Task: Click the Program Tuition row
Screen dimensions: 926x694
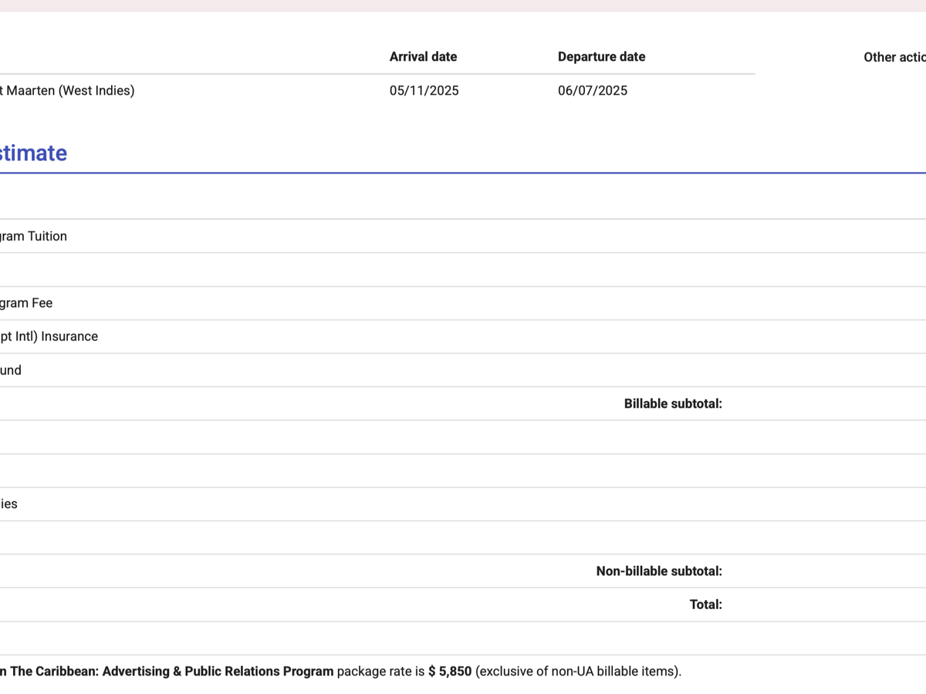Action: (33, 237)
